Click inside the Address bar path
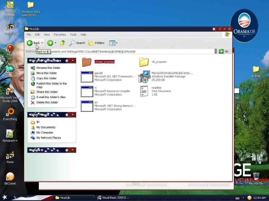 [x=125, y=52]
